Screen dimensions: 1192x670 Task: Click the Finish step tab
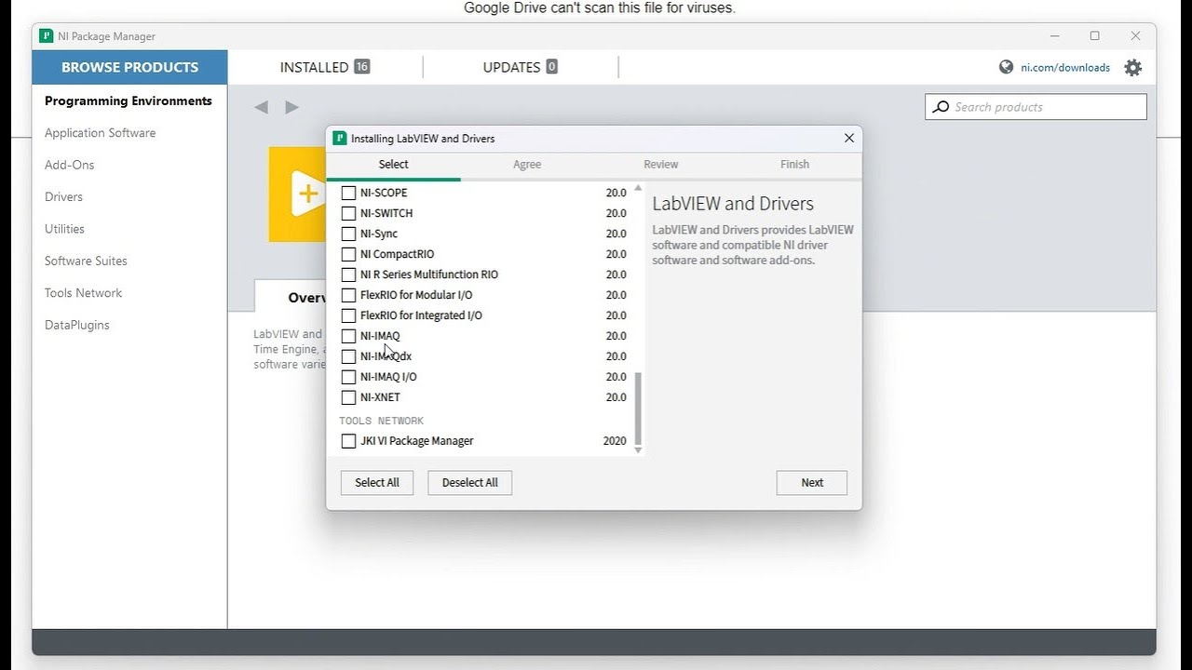click(x=794, y=164)
